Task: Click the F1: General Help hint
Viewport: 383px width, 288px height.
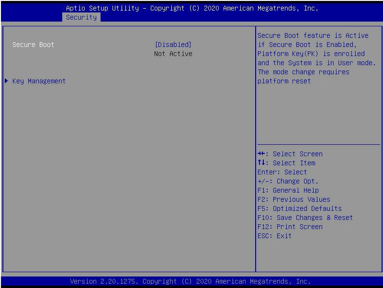Action: pyautogui.click(x=288, y=190)
